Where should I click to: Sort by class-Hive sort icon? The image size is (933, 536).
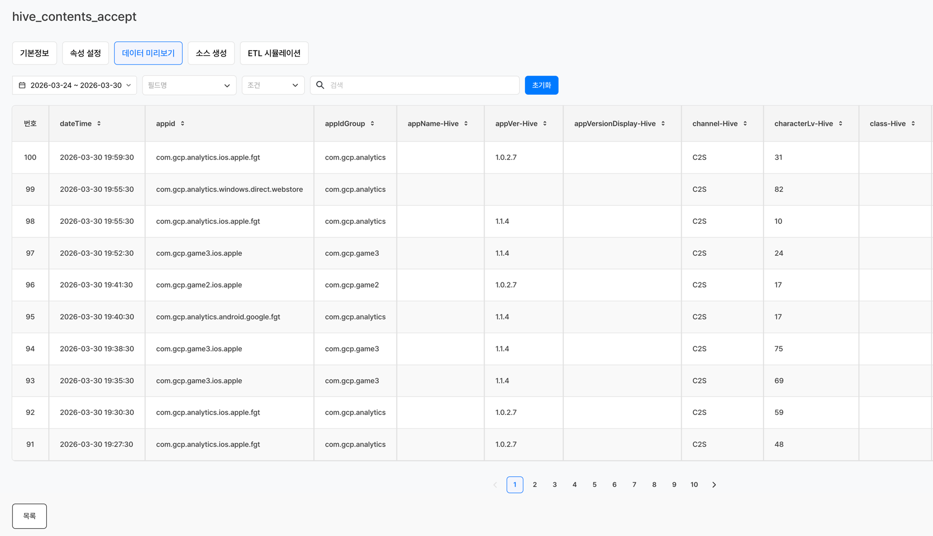913,124
